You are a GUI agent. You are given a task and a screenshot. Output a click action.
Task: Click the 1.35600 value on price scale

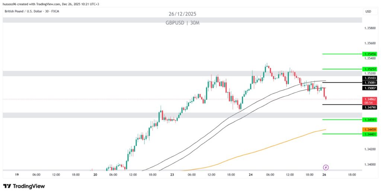click(x=369, y=43)
